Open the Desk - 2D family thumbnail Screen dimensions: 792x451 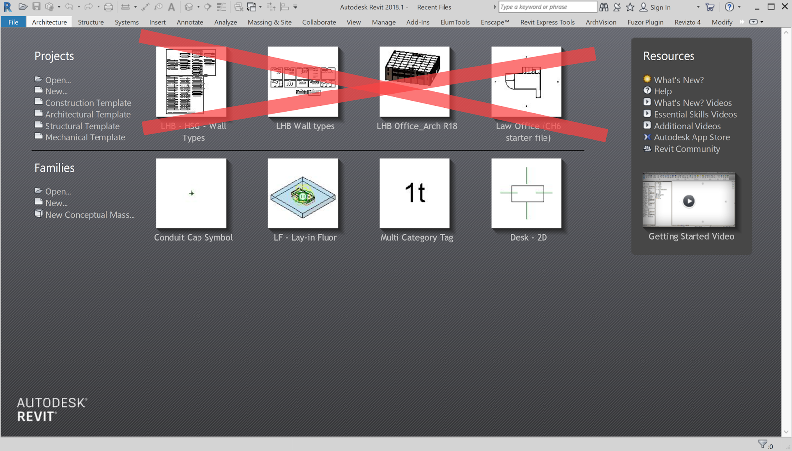point(526,193)
